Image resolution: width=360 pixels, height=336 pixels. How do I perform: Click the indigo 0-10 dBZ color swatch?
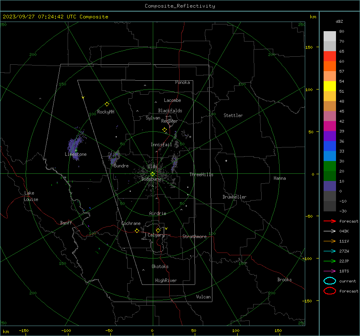coord(330,186)
